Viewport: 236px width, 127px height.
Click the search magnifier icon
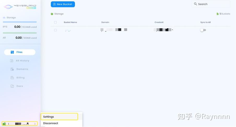[x=195, y=4]
